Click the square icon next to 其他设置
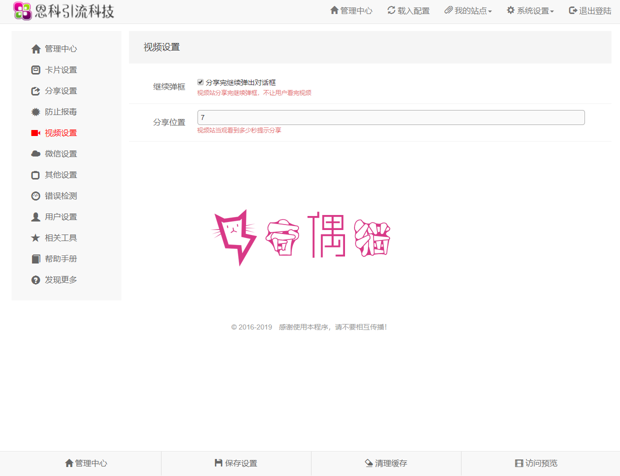Screen dimensions: 620x476 tap(35, 175)
